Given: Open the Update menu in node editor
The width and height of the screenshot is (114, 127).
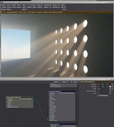Looking at the screenshot, I should point(57,82).
